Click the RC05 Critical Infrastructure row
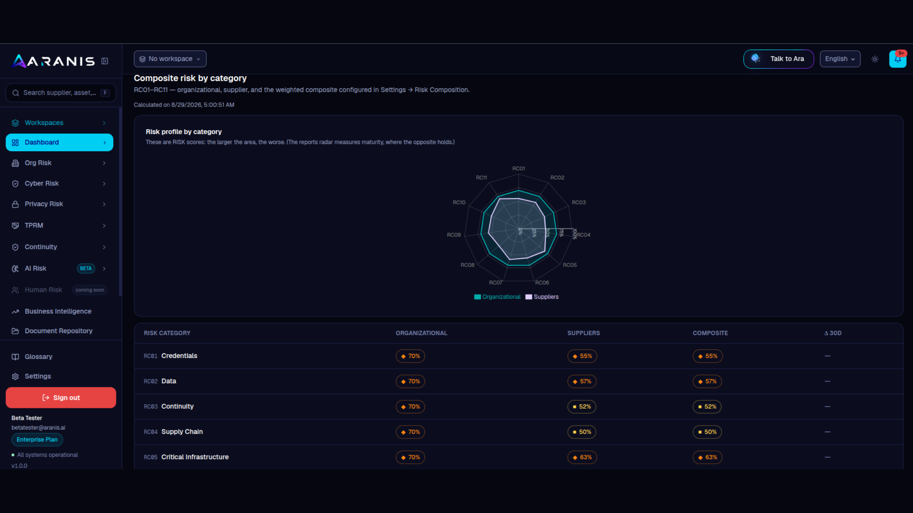This screenshot has height=513, width=913. (x=518, y=457)
